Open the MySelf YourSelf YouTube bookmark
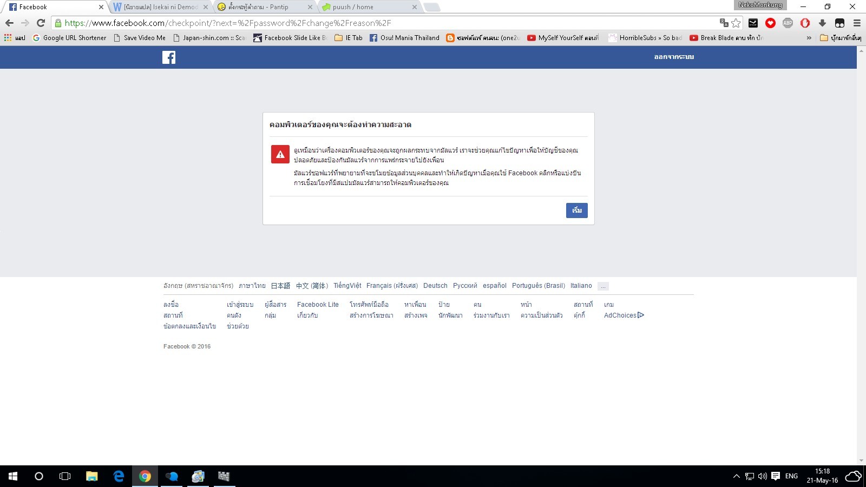The height and width of the screenshot is (487, 866). tap(563, 38)
